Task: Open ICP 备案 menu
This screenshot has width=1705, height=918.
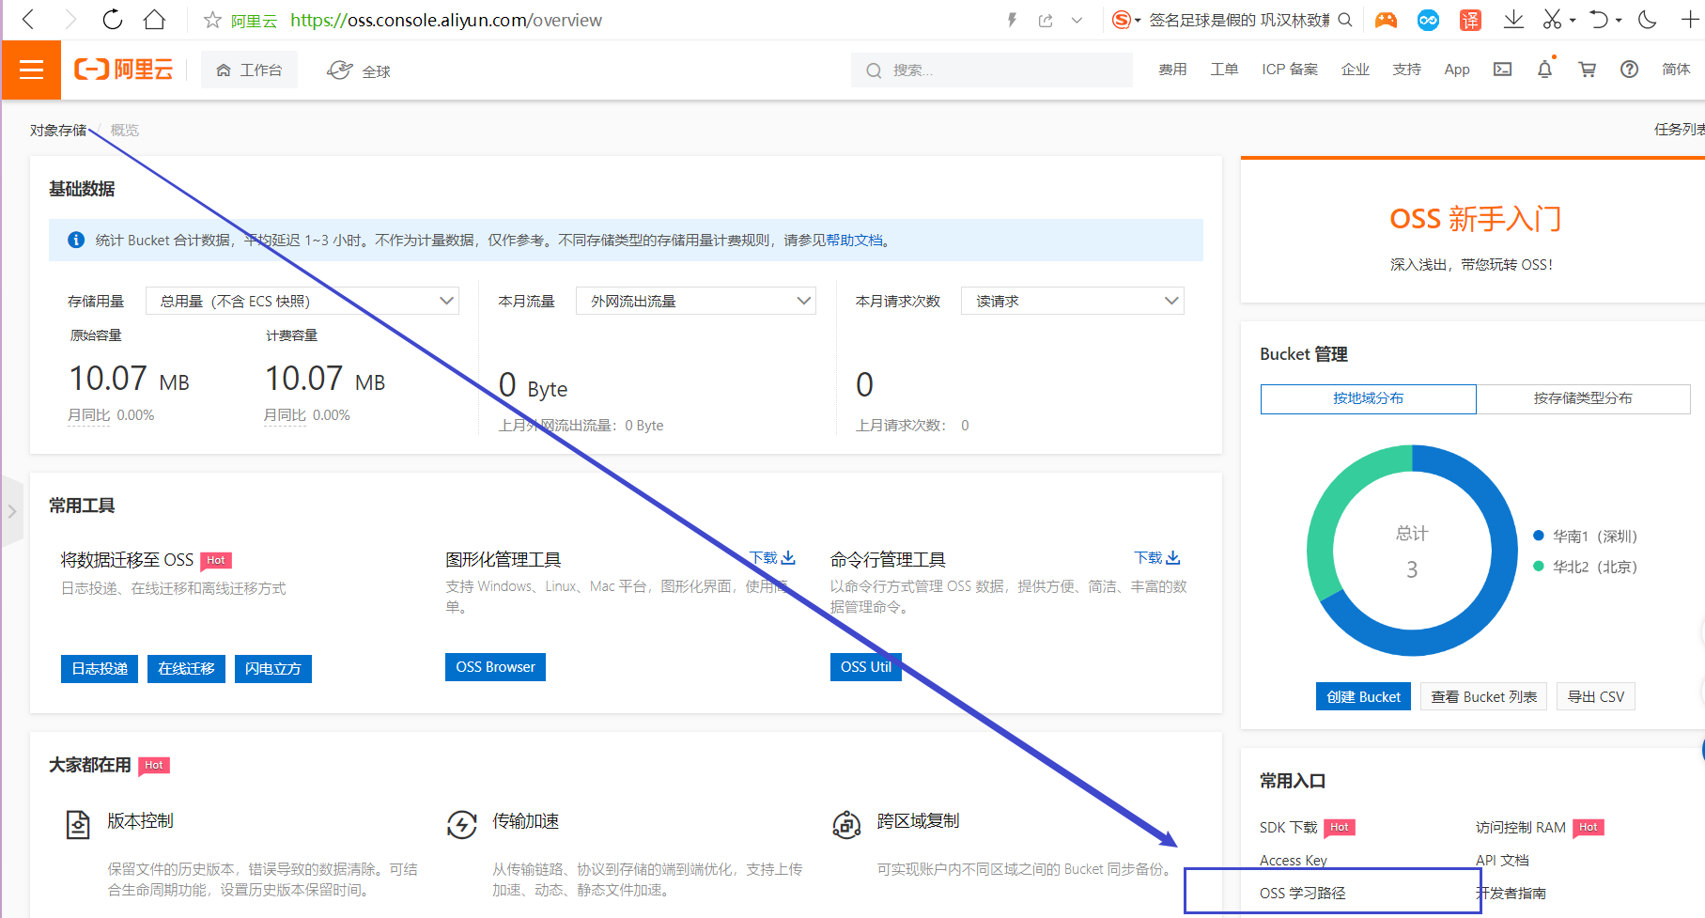Action: click(x=1290, y=70)
